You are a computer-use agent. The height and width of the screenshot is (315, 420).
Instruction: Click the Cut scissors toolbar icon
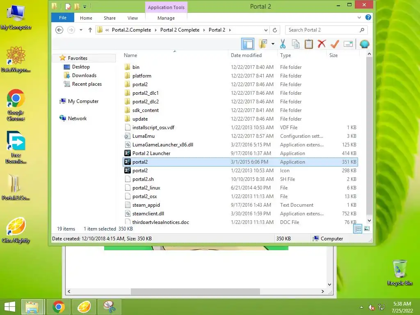click(x=283, y=44)
